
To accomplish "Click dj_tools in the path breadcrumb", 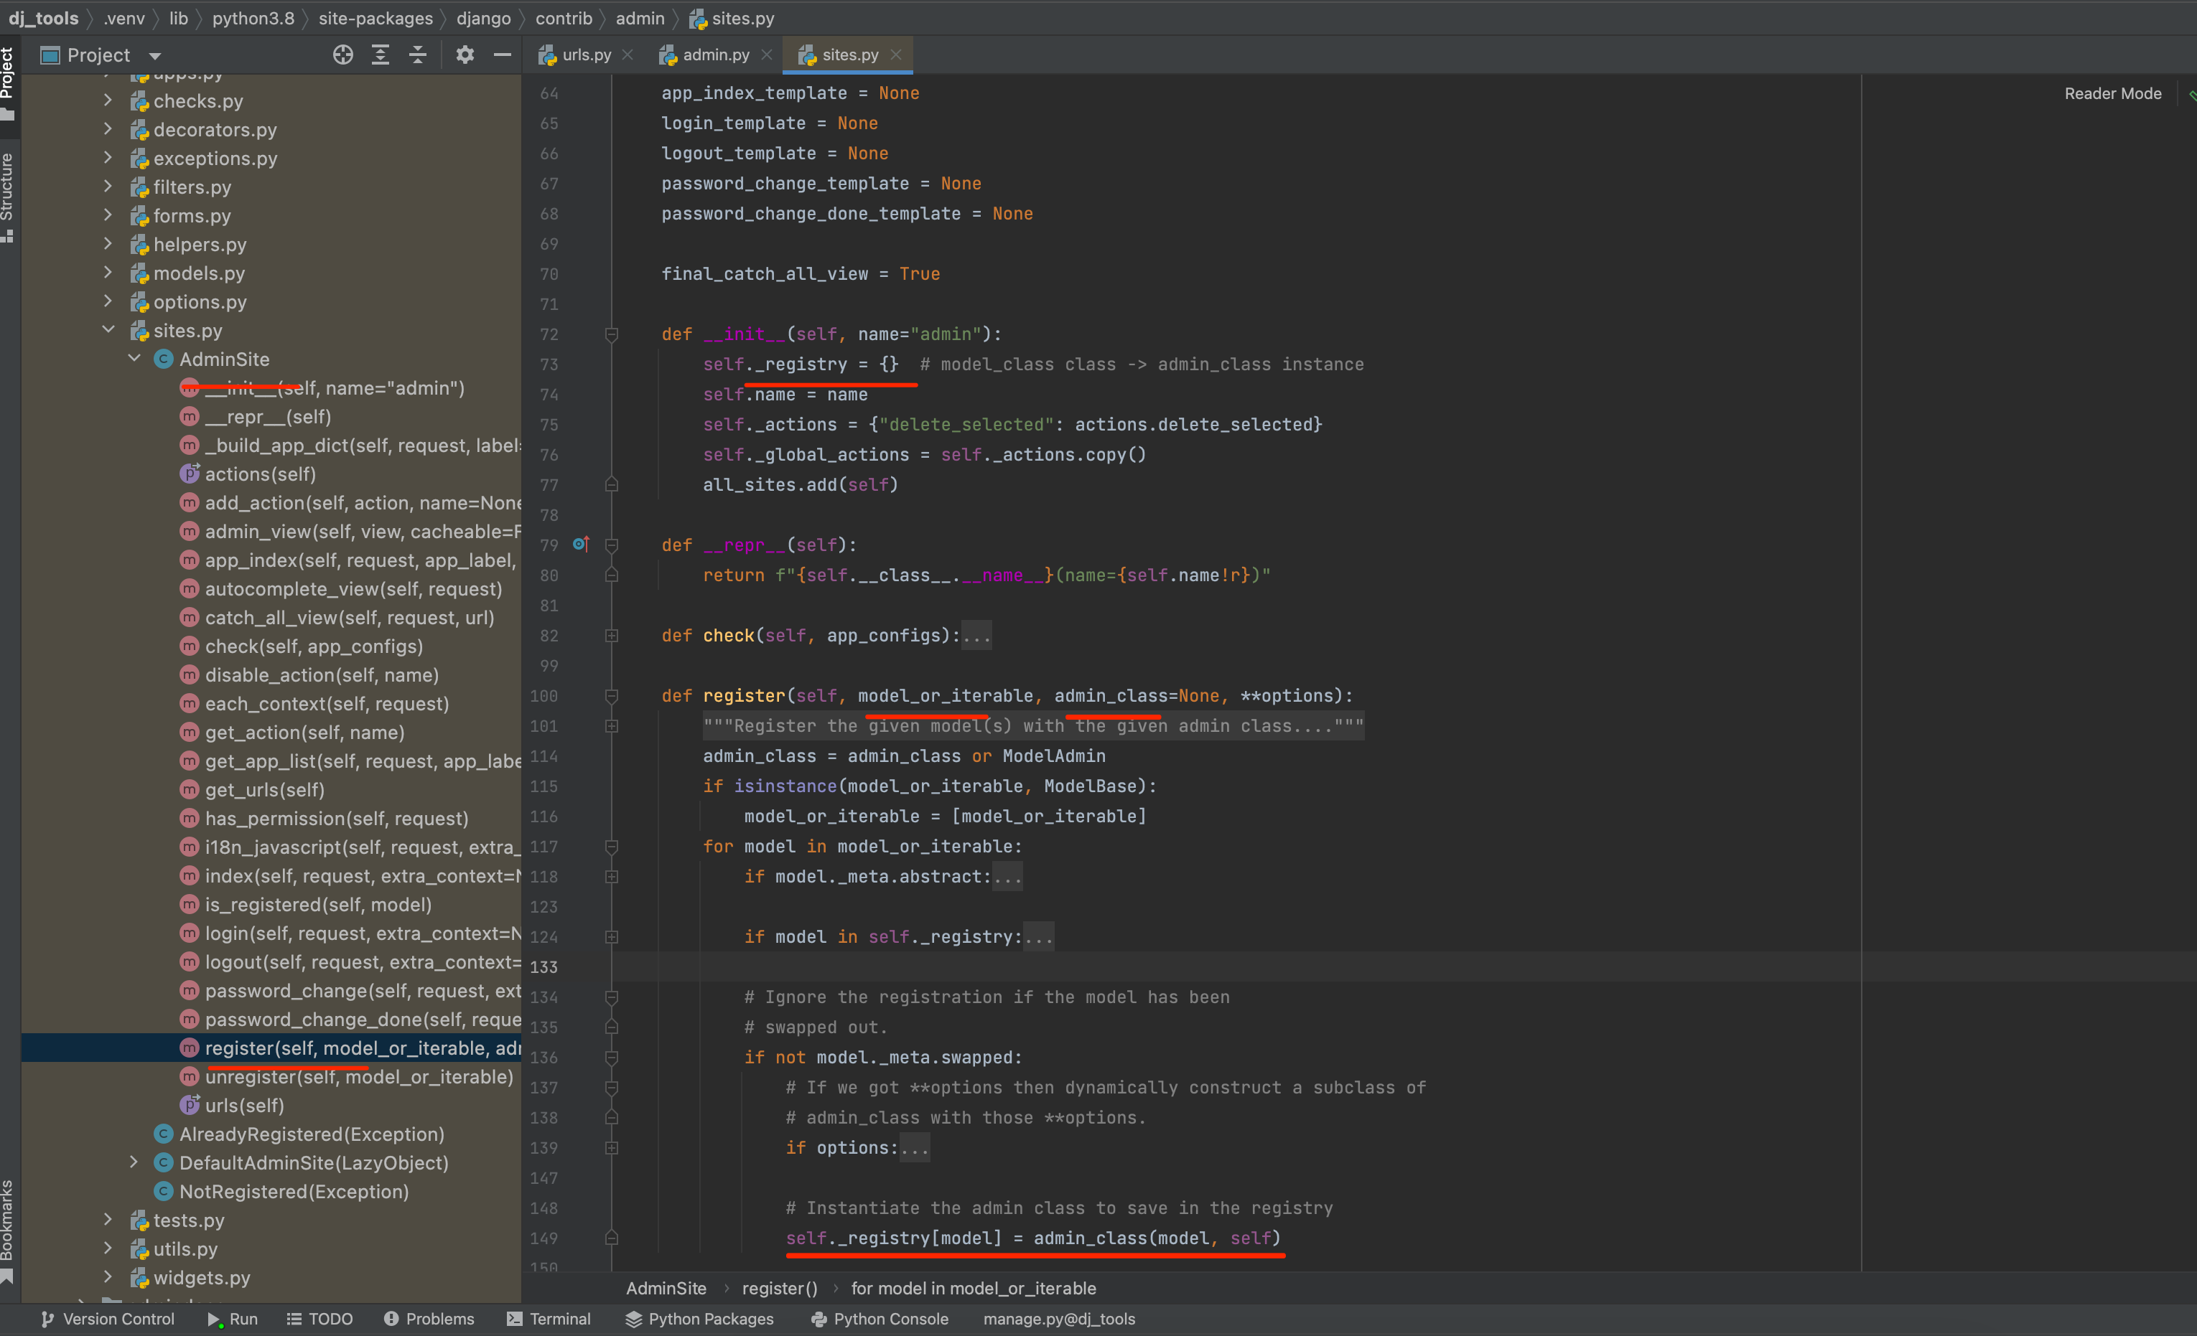I will [44, 18].
